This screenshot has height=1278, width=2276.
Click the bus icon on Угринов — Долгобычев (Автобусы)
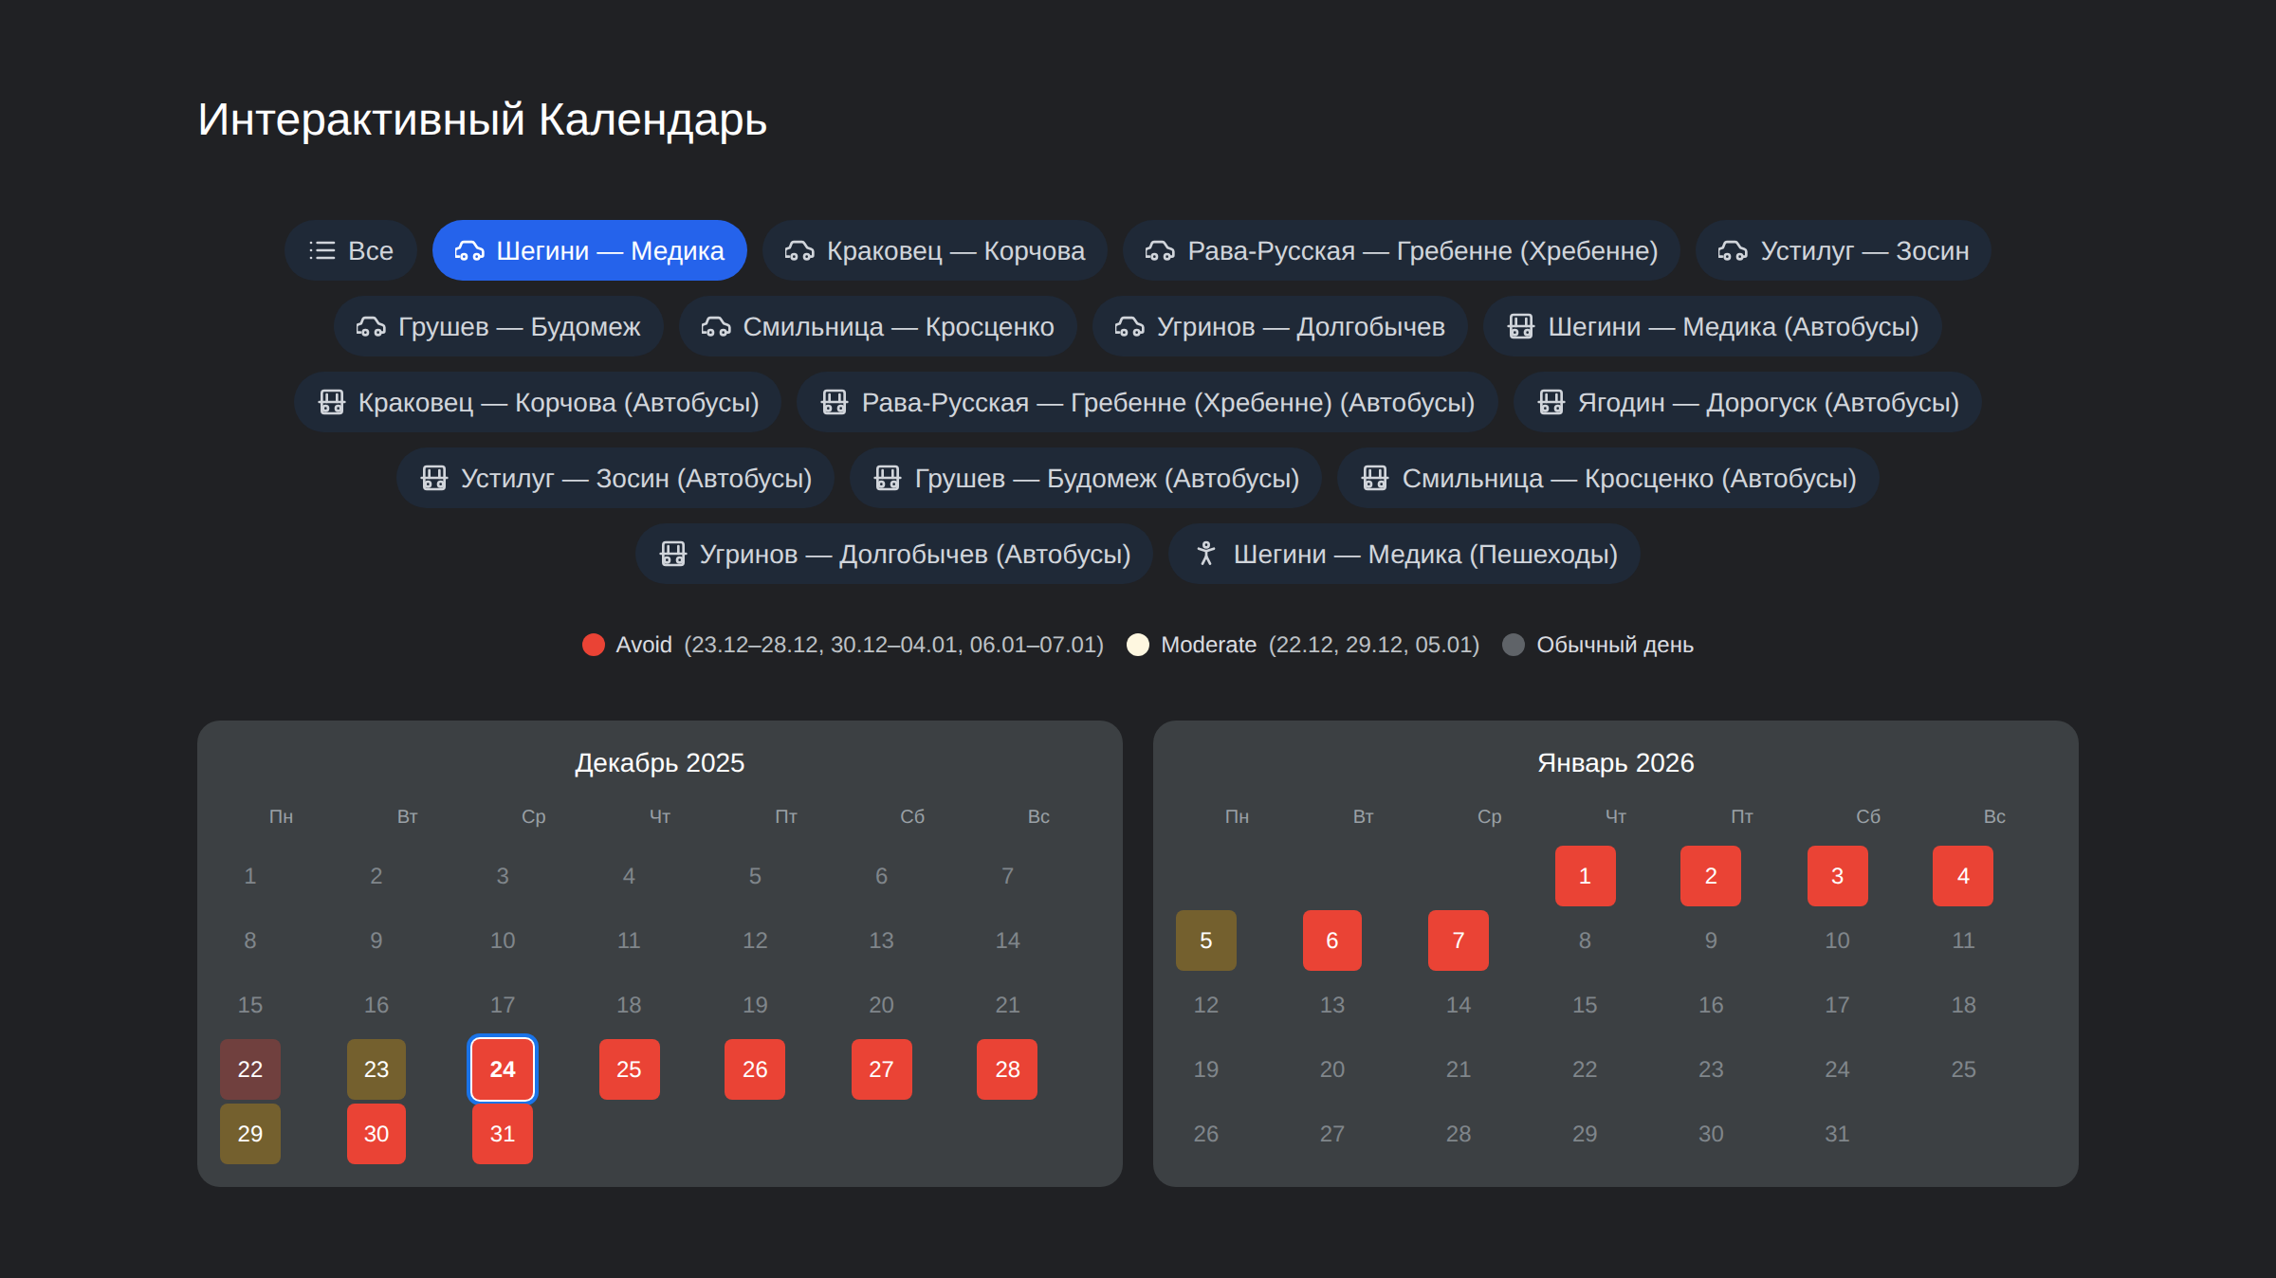tap(672, 554)
